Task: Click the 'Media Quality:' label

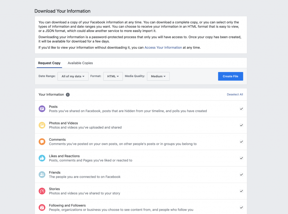Action: 135,76
